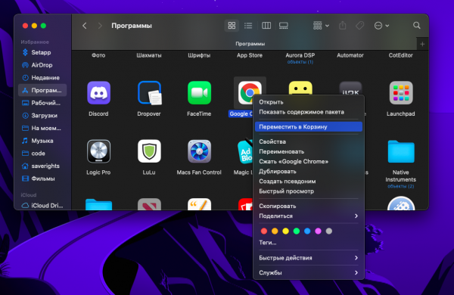
Task: Select the Программы tab
Action: (250, 44)
